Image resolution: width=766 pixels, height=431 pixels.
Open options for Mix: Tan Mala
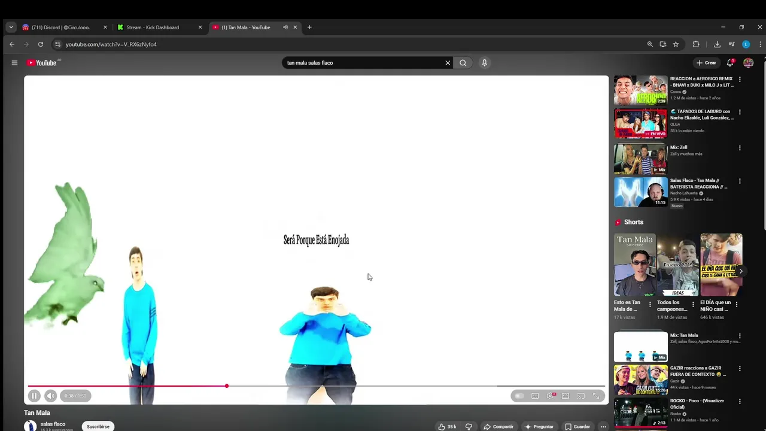(740, 336)
